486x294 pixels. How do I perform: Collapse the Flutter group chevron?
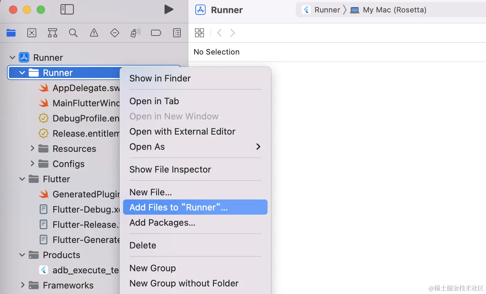click(x=22, y=179)
